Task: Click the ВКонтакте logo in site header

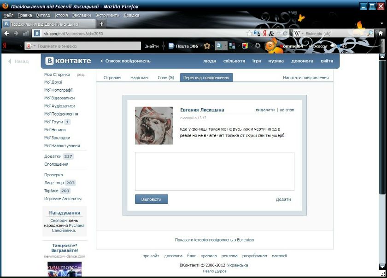Action: pos(68,61)
